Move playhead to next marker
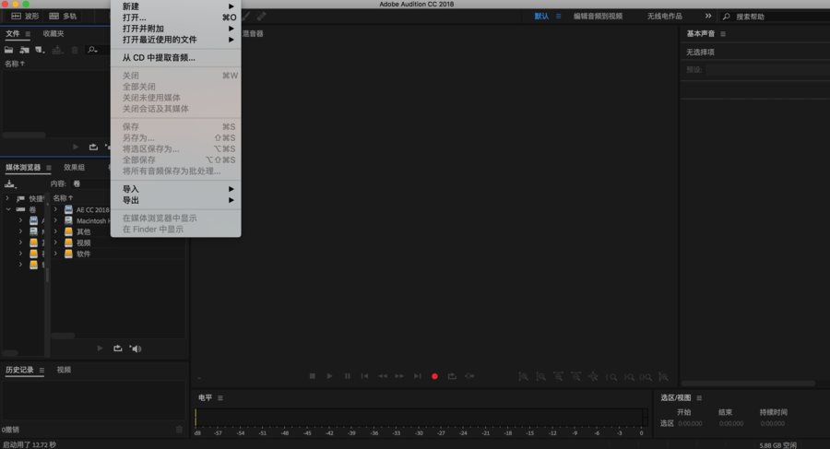 point(417,376)
